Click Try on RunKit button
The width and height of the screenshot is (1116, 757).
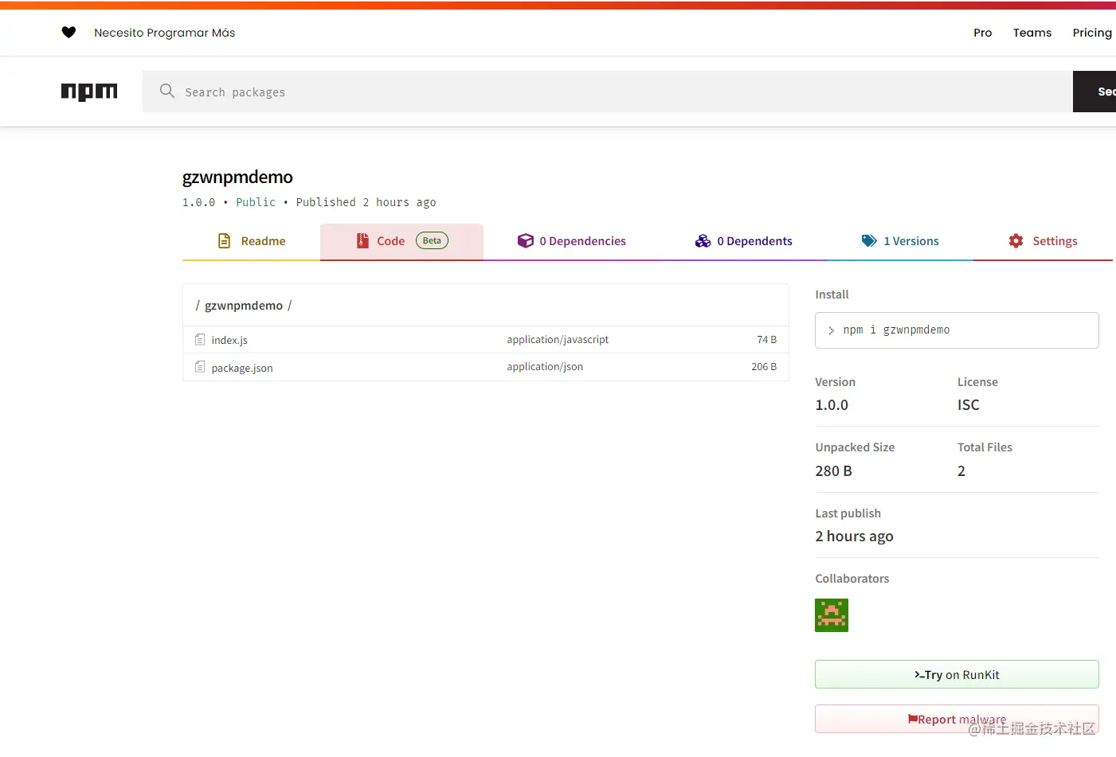tap(957, 674)
